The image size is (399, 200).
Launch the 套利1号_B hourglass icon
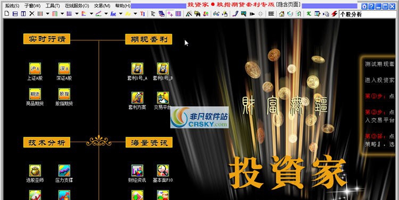click(163, 68)
